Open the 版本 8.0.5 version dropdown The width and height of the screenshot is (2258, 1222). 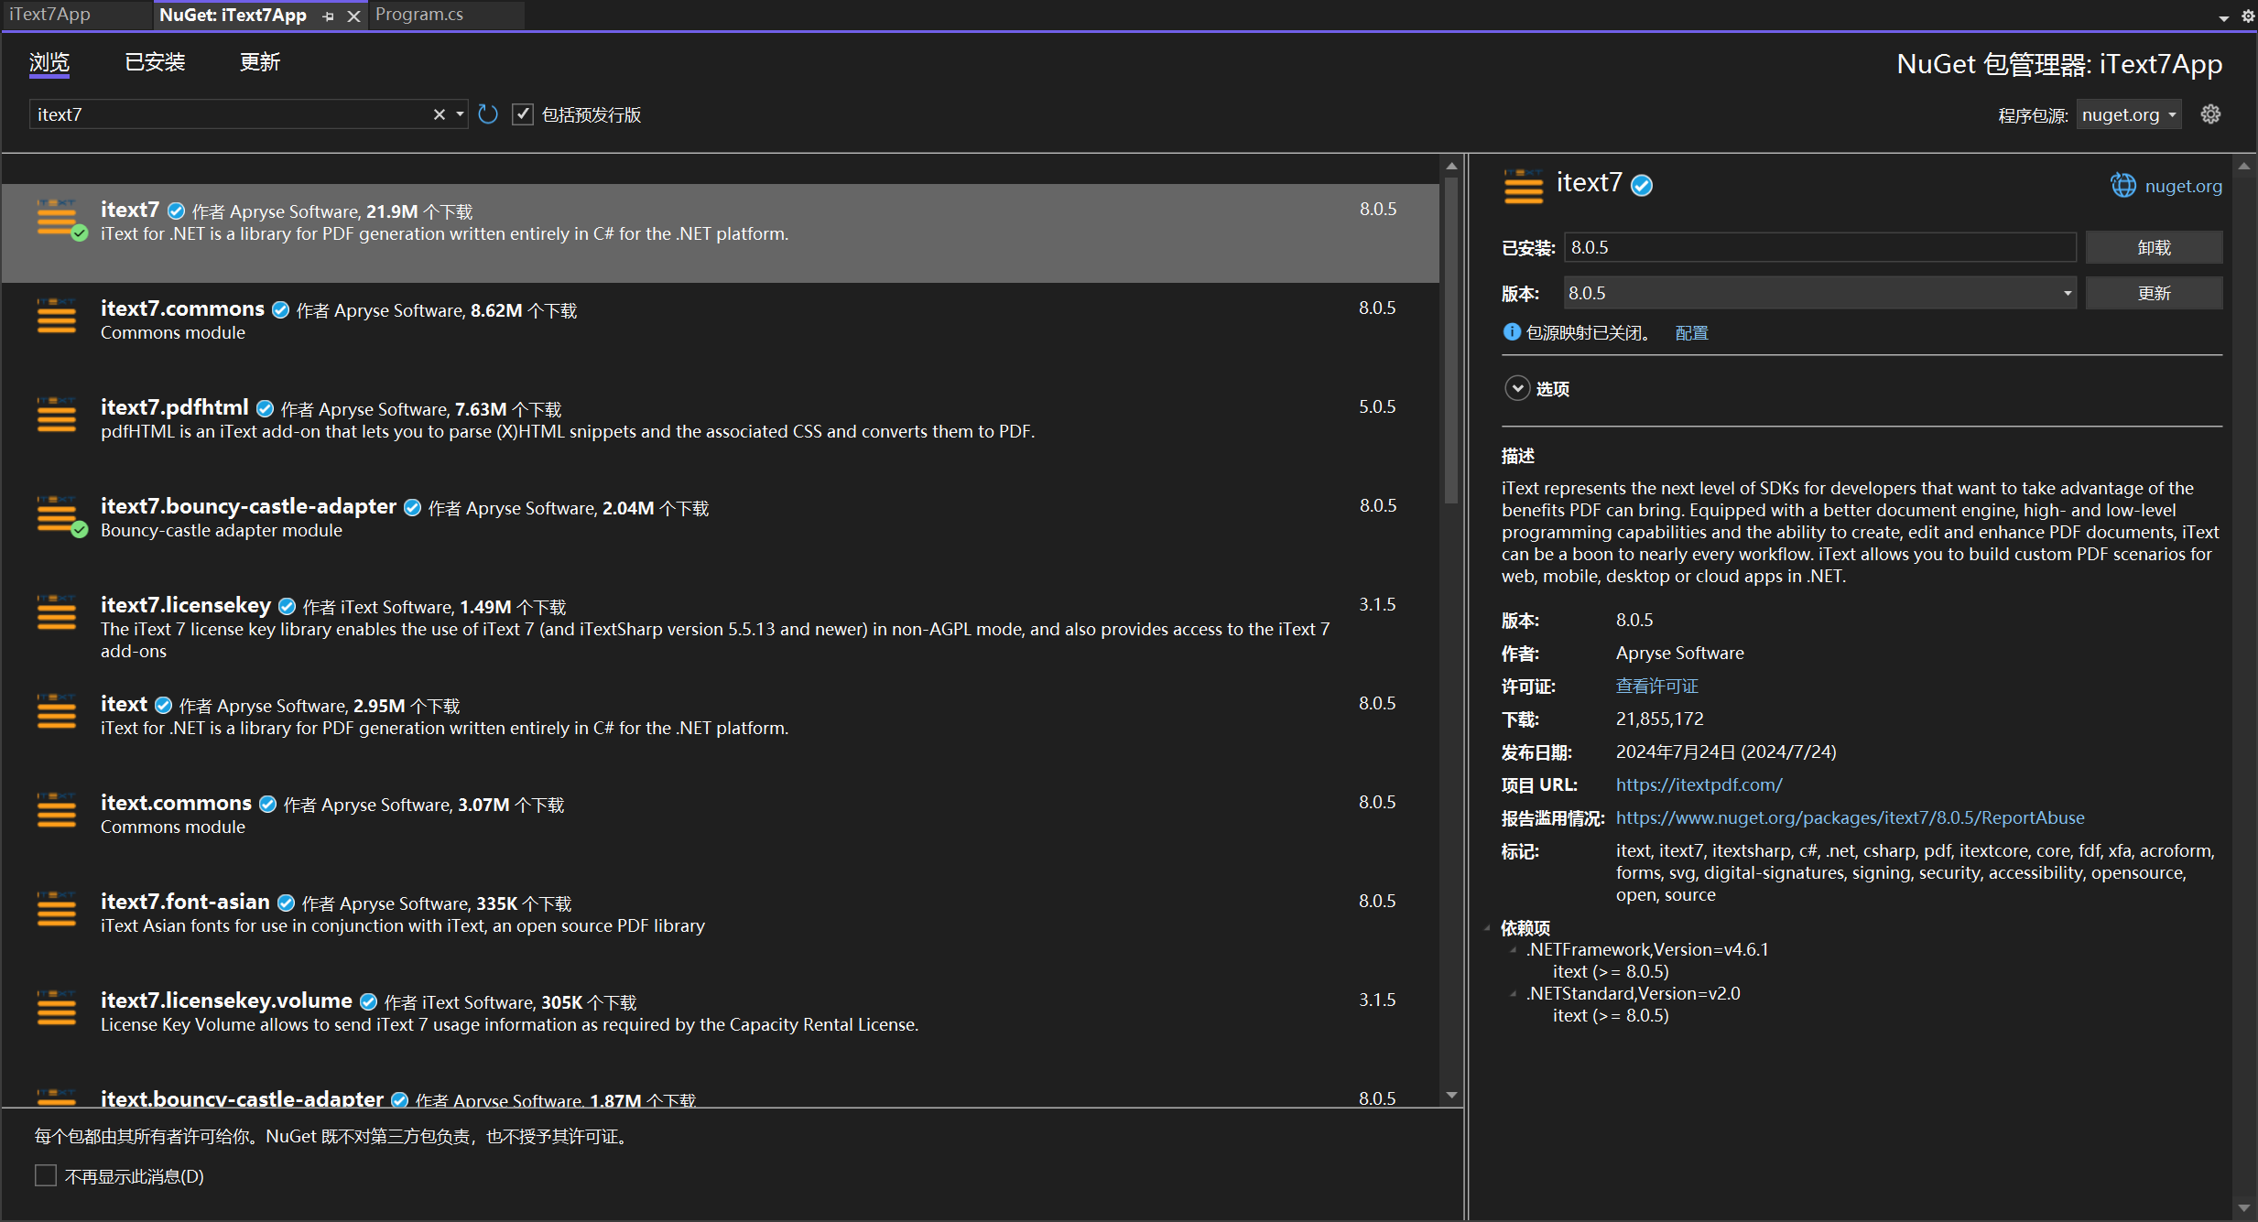2067,294
